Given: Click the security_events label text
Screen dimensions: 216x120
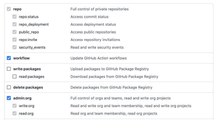Looking at the screenshot, I should (x=32, y=47).
